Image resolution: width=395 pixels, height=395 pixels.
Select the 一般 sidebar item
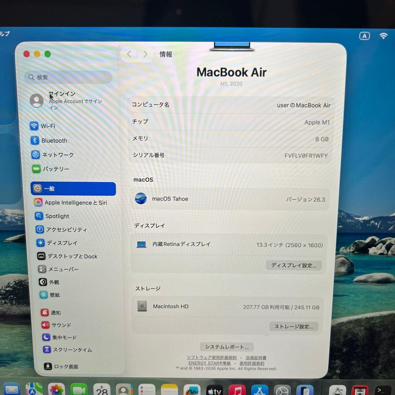(73, 189)
